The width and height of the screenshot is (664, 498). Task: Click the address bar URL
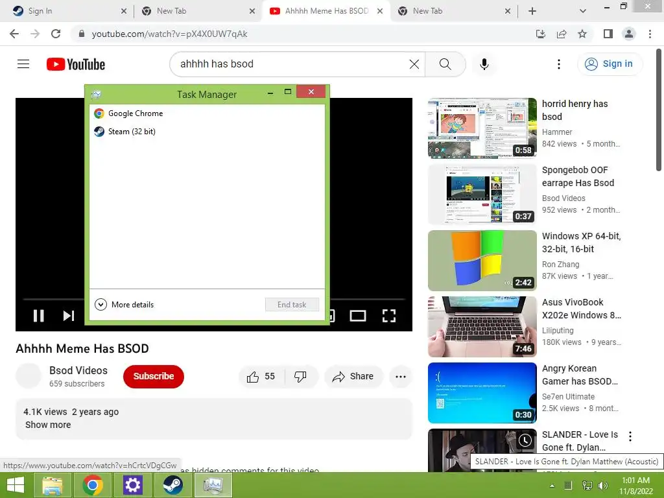169,34
